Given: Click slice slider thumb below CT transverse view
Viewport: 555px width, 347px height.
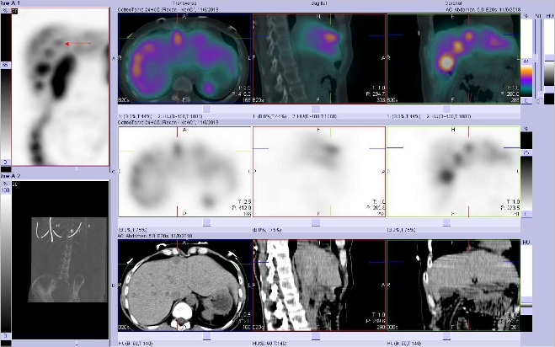Looking at the screenshot, I should 206,336.
